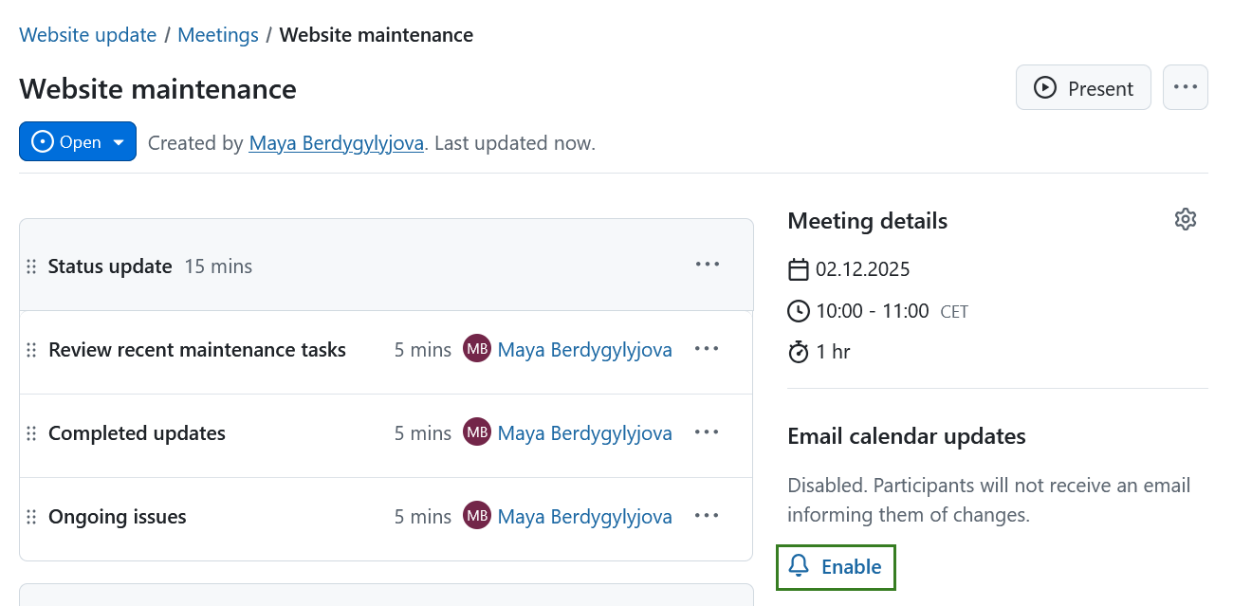Click drag handle for Review recent maintenance tasks
Image resolution: width=1233 pixels, height=606 pixels.
click(31, 350)
